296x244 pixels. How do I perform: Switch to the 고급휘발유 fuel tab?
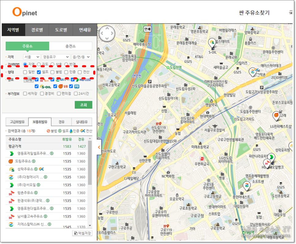click(x=17, y=122)
